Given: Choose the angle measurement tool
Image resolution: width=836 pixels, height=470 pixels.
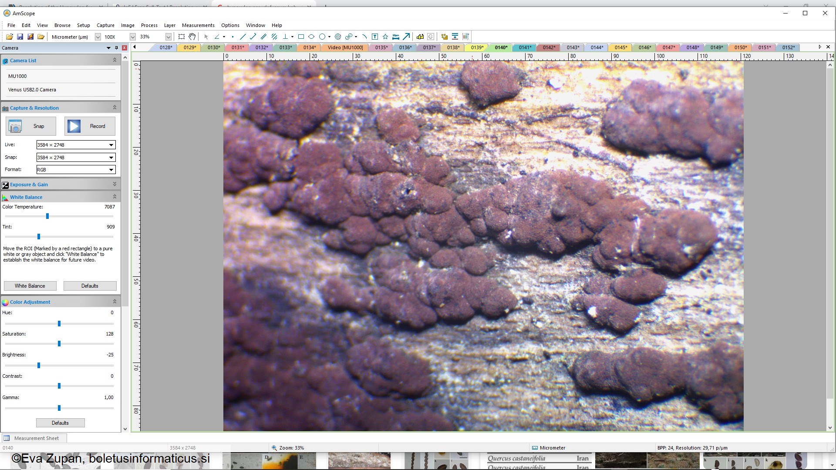Looking at the screenshot, I should point(217,37).
